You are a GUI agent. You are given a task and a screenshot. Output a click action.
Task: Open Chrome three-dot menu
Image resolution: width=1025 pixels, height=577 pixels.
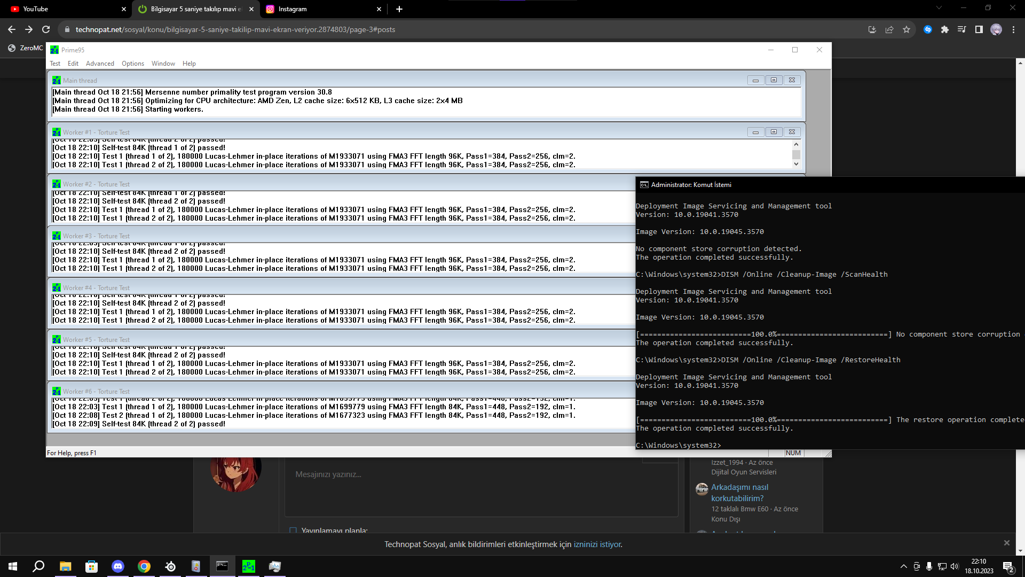click(1013, 29)
